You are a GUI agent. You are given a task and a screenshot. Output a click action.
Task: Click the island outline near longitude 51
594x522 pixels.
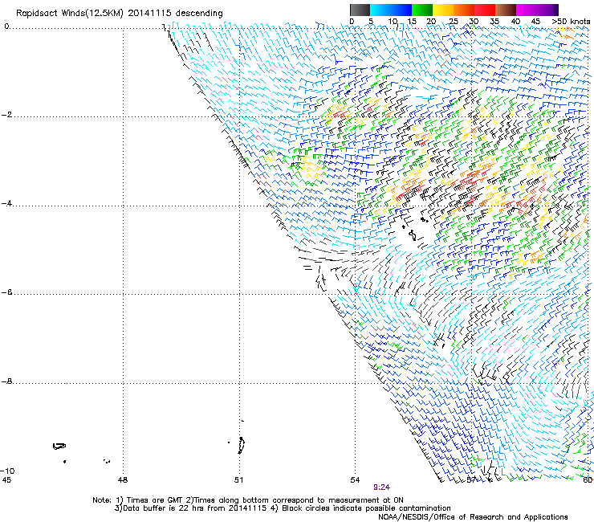(x=241, y=446)
